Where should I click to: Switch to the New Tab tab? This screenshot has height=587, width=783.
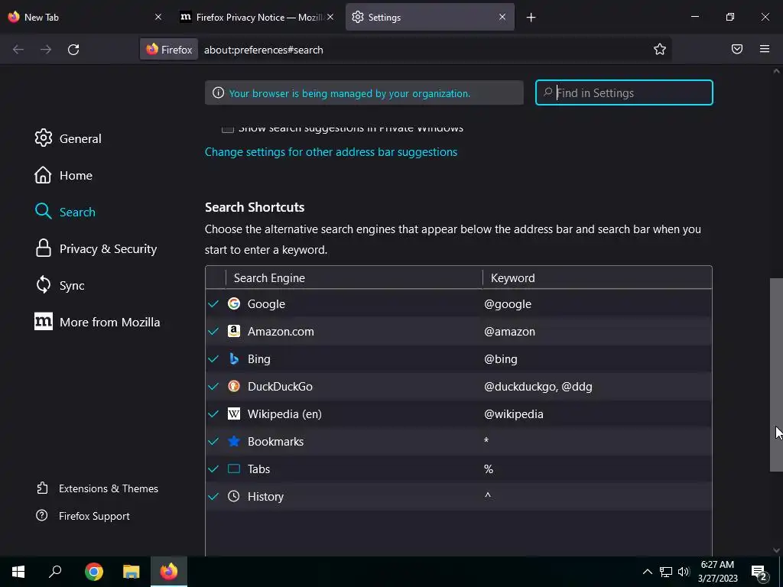point(85,17)
